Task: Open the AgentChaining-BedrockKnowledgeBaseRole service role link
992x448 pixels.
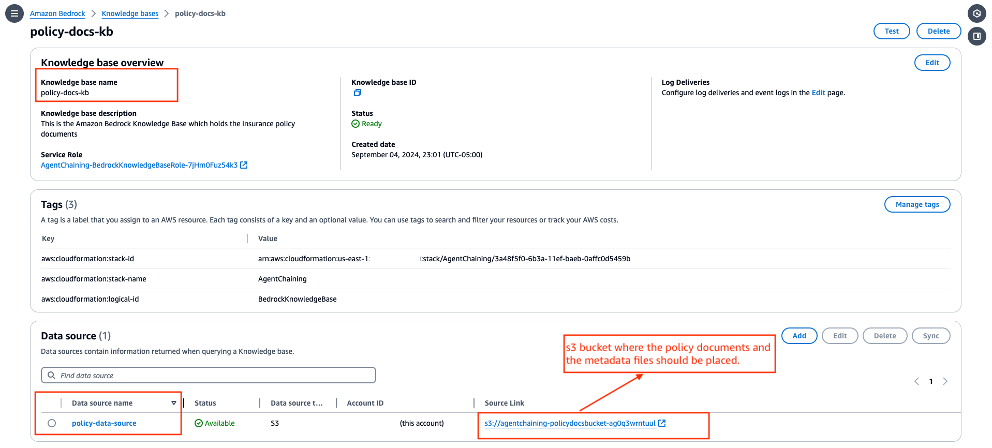Action: tap(139, 165)
